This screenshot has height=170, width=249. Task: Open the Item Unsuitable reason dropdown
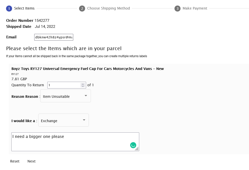(65, 96)
